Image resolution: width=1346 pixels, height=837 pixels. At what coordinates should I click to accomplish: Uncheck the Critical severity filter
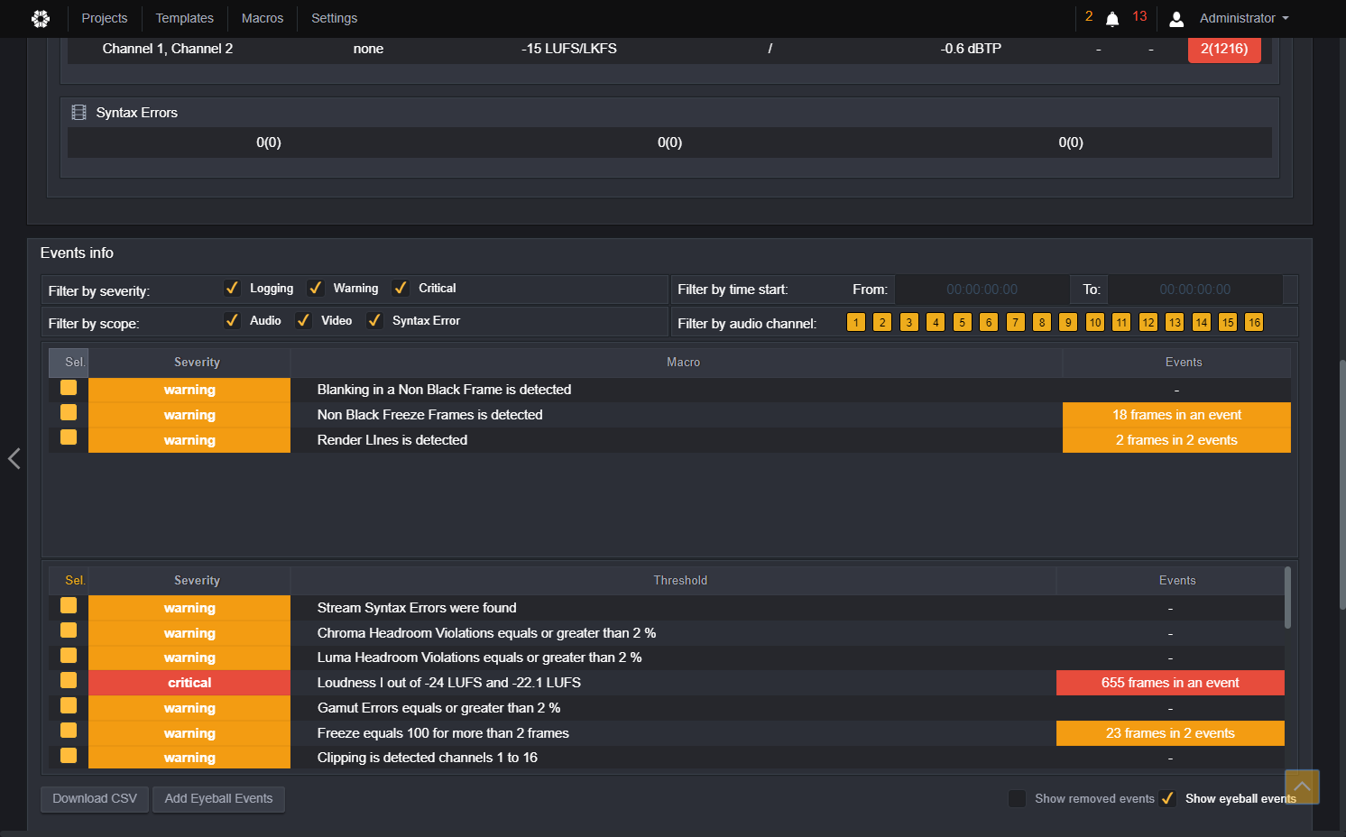pyautogui.click(x=401, y=288)
